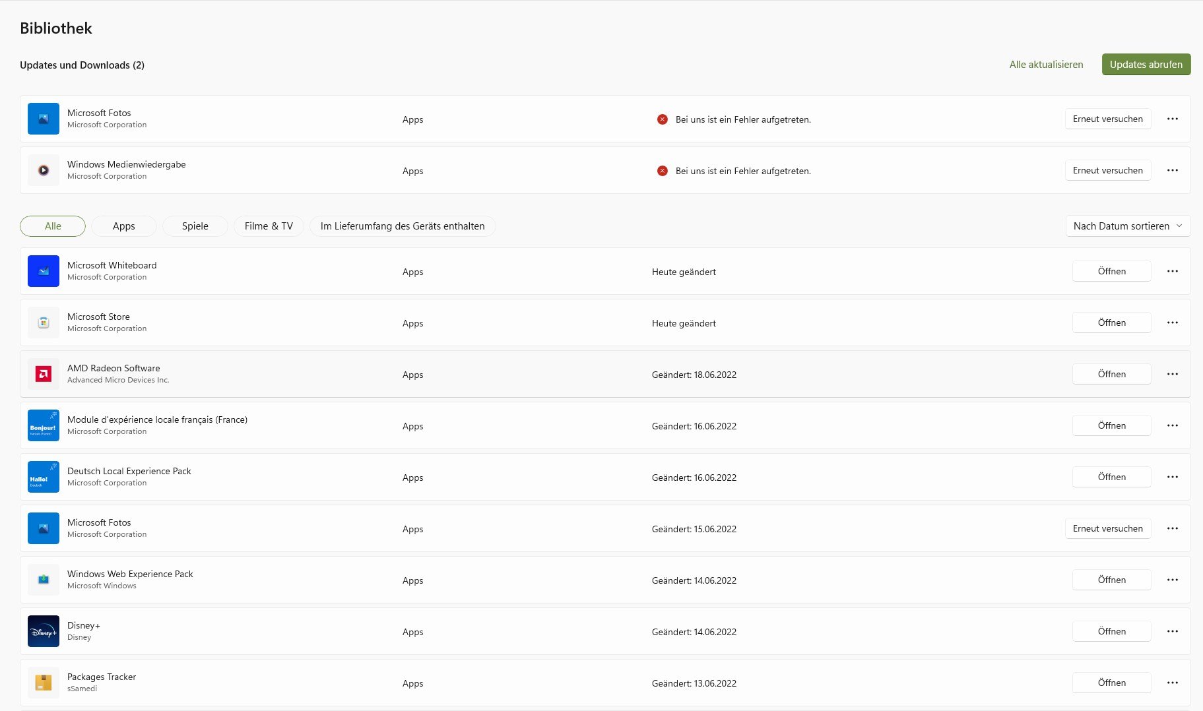Click the Packages Tracker app name

point(102,677)
